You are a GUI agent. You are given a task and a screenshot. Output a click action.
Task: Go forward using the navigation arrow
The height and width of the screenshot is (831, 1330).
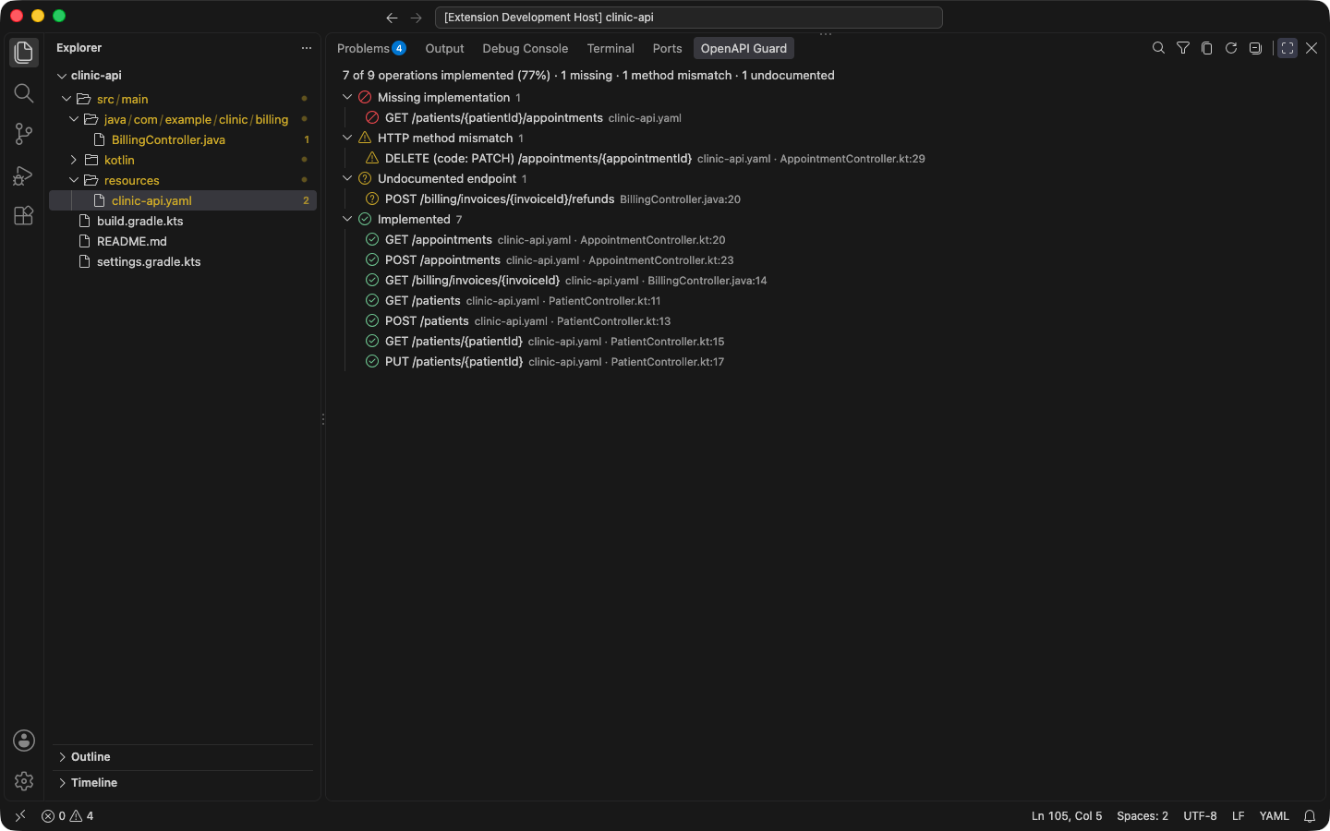pos(416,18)
